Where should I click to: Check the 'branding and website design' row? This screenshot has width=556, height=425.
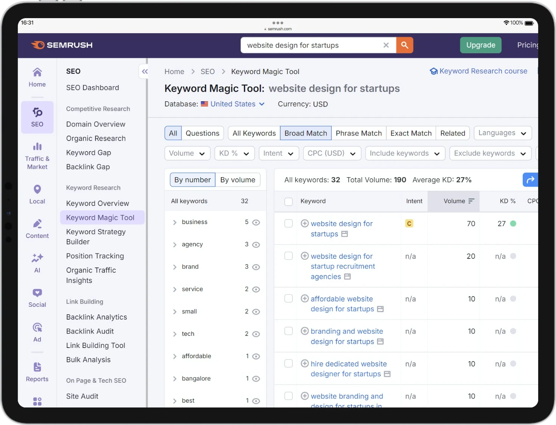pos(289,331)
